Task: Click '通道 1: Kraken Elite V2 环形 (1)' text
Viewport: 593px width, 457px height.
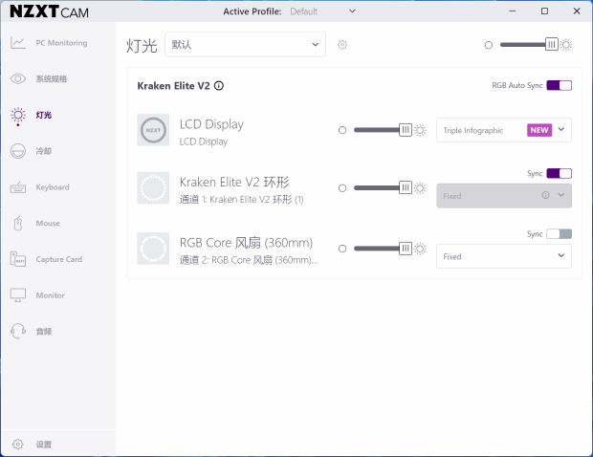Action: [242, 199]
